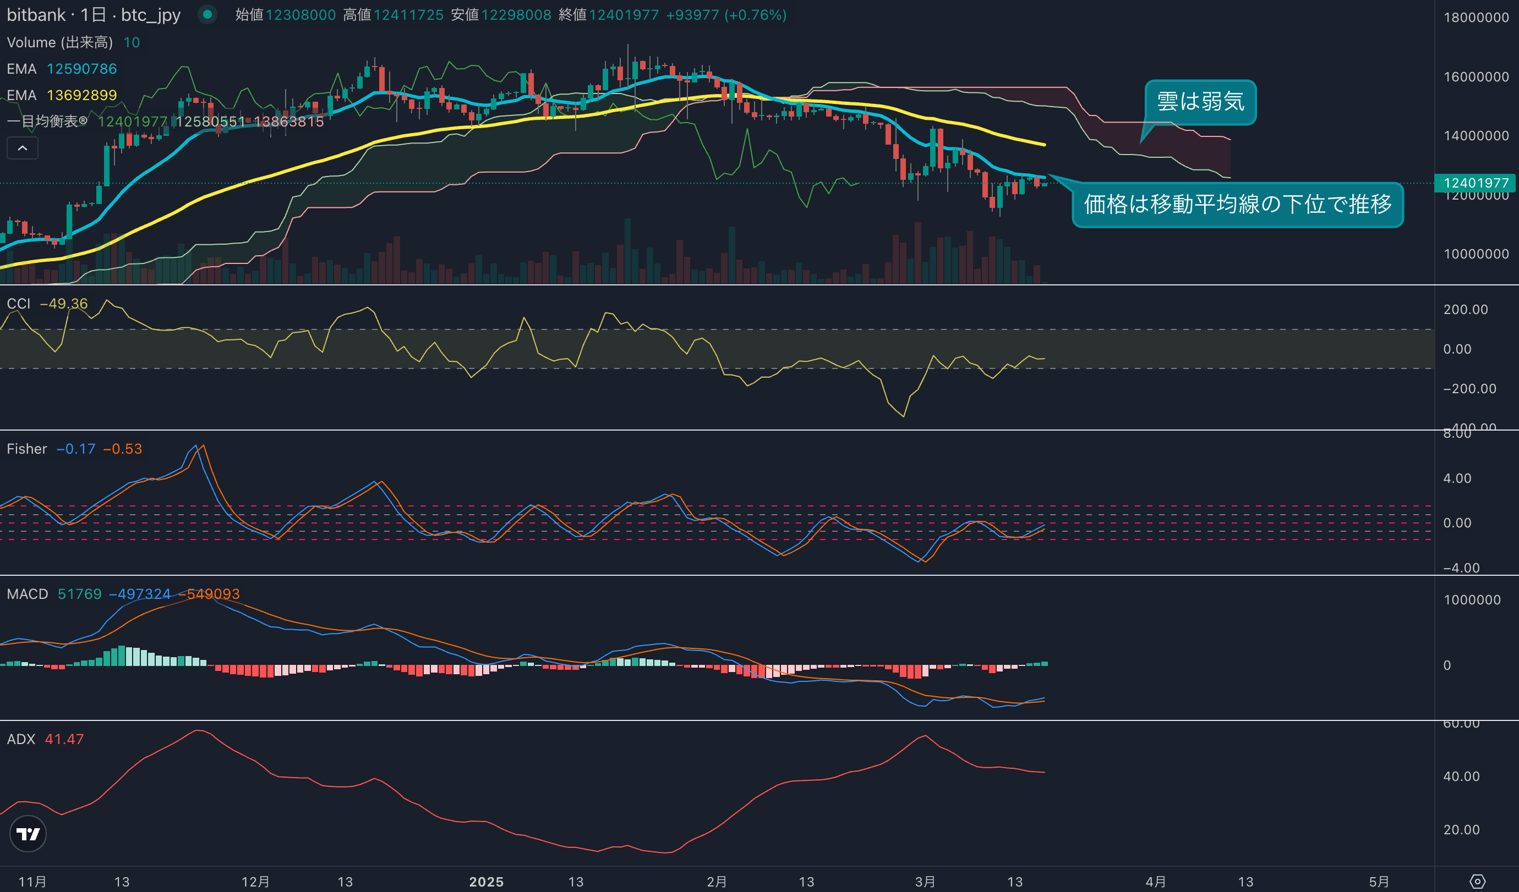Click the CCI indicator label

pyautogui.click(x=19, y=304)
